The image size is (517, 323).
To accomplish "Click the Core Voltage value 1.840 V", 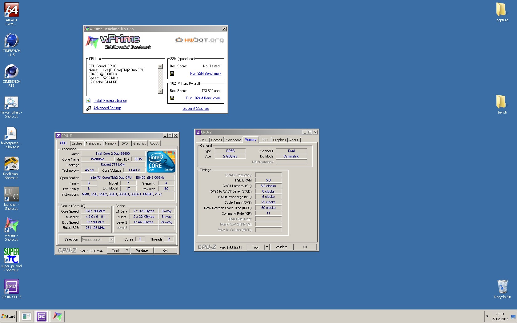I will click(134, 170).
